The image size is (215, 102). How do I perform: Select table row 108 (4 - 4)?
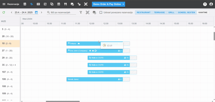(x=10, y=86)
